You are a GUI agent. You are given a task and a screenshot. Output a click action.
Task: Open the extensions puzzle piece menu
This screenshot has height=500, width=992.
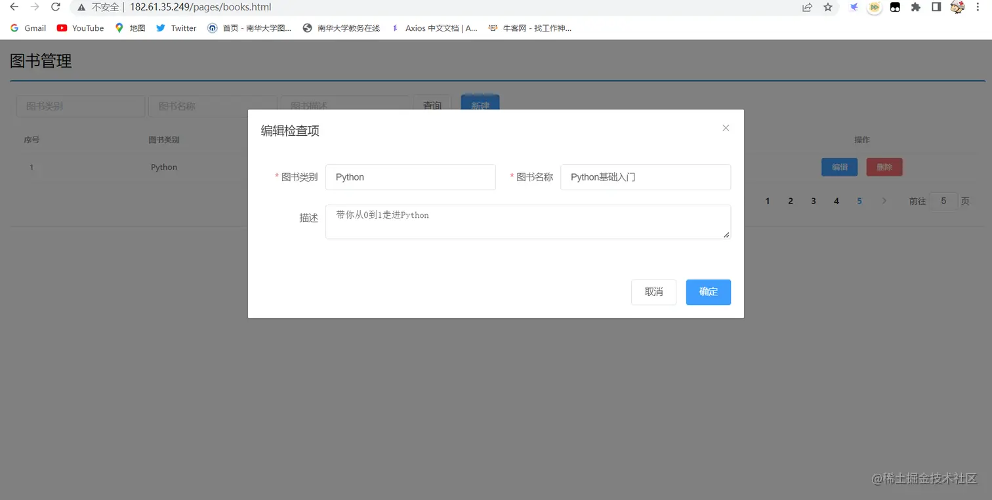point(916,7)
